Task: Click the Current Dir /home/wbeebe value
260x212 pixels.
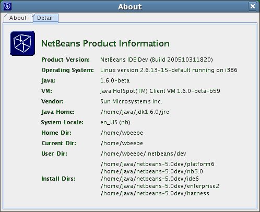Action: click(x=122, y=143)
